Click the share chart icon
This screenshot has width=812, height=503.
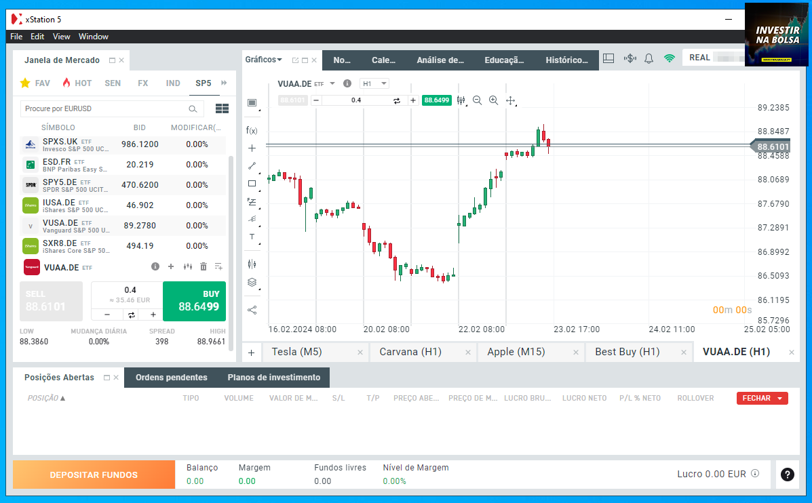(x=252, y=310)
